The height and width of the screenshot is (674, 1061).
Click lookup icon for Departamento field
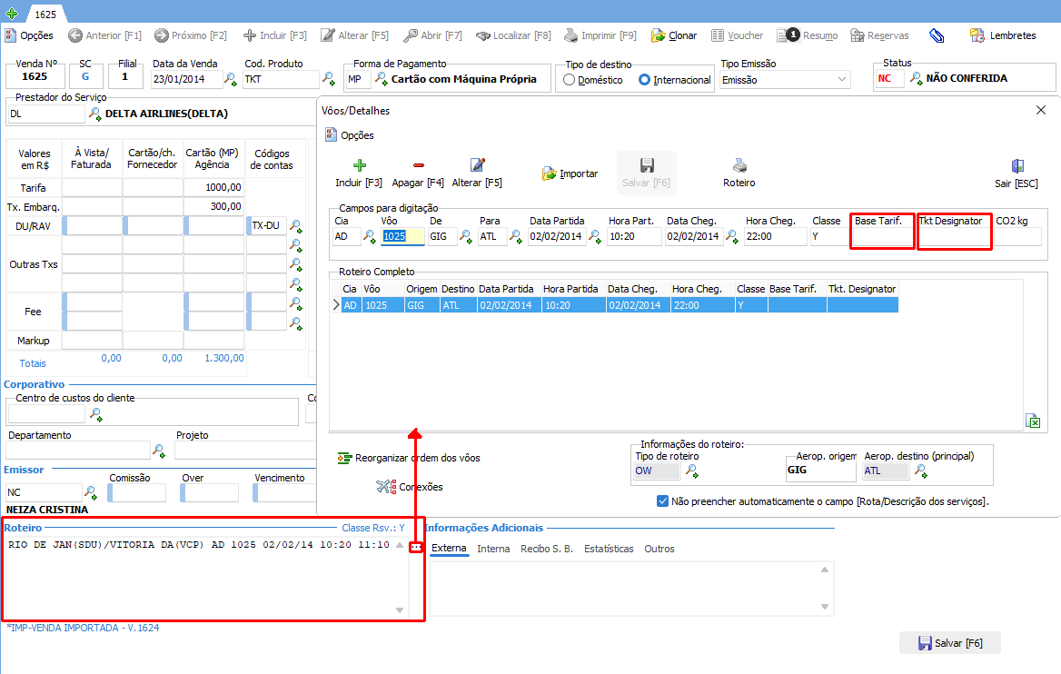(x=159, y=451)
